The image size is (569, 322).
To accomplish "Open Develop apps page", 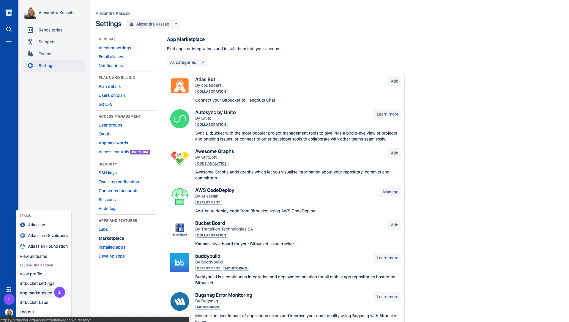I will (112, 256).
